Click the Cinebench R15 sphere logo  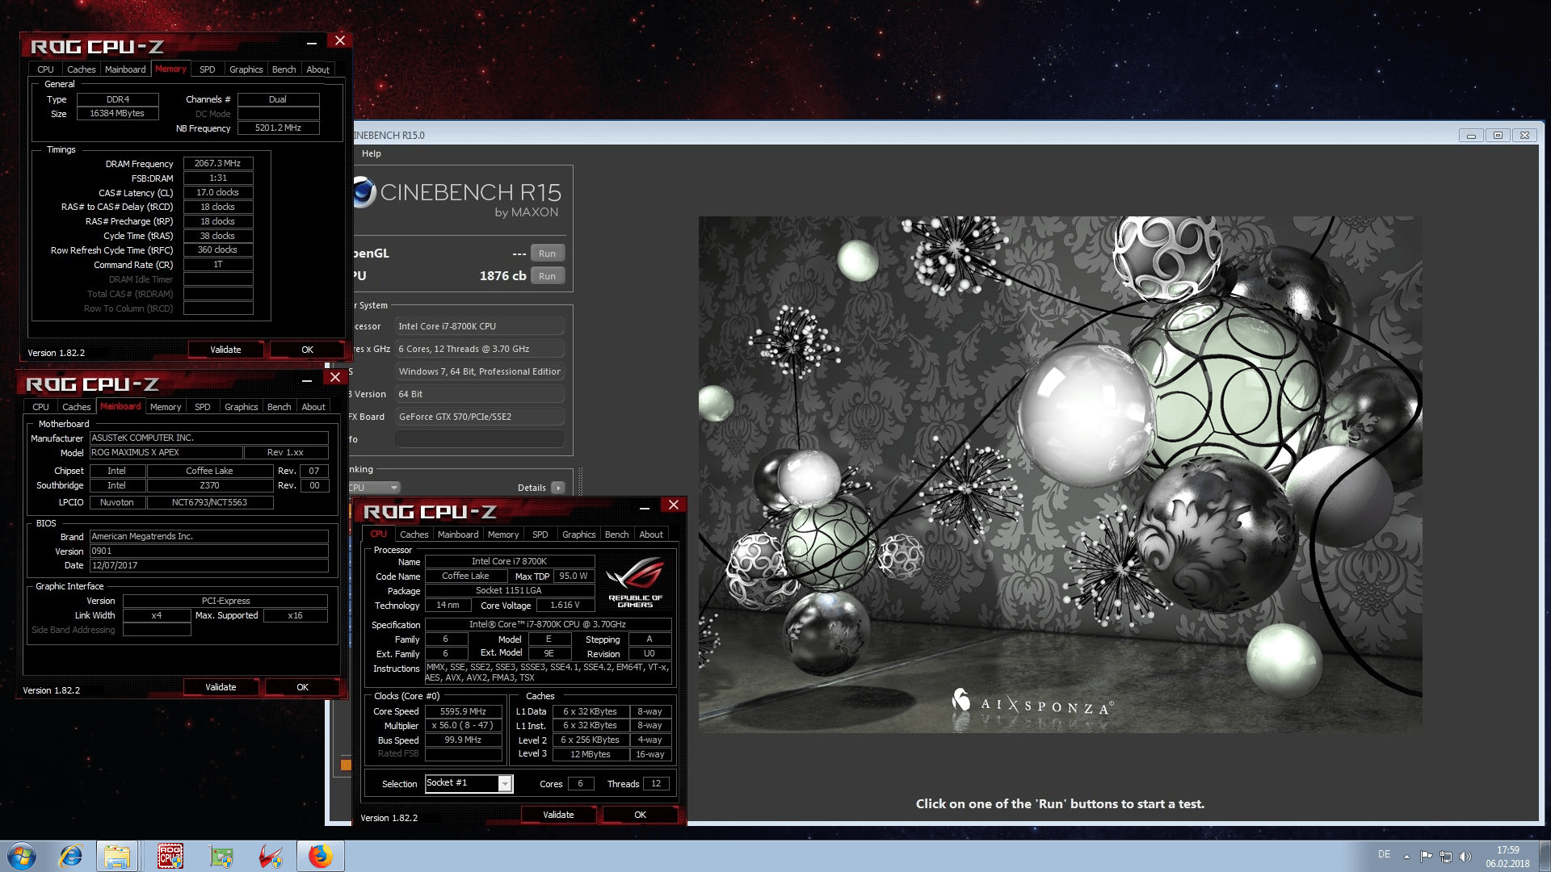point(364,192)
